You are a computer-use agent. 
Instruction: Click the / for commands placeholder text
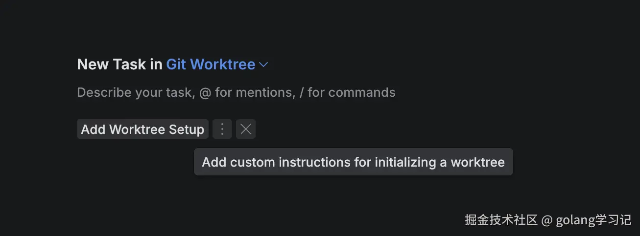[x=351, y=92]
